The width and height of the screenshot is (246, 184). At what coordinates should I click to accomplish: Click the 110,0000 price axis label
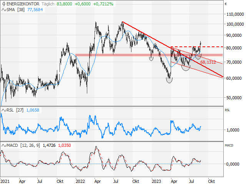click(235, 14)
